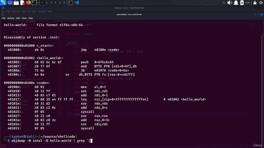264x148 pixels.
Task: Select the terminal window taskbar button
Action: [71, 2]
